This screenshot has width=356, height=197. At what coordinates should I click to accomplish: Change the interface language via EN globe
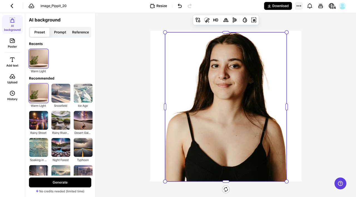pos(332,6)
